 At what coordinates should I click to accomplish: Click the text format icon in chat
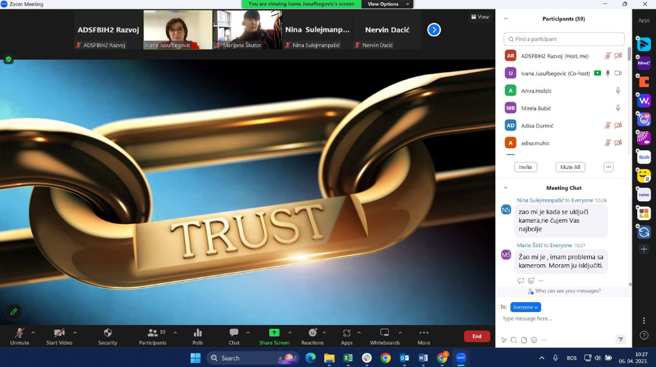click(x=504, y=340)
